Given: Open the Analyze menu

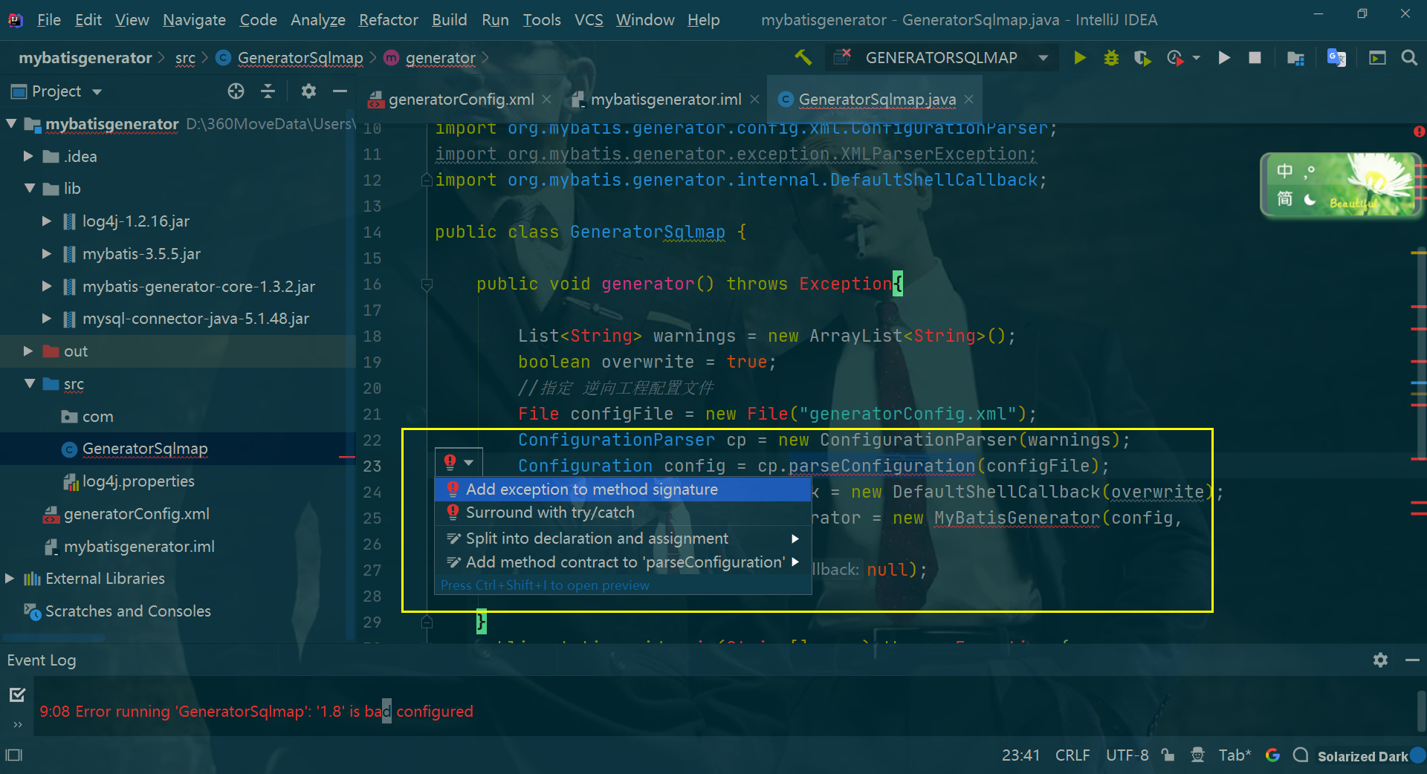Looking at the screenshot, I should pos(317,20).
